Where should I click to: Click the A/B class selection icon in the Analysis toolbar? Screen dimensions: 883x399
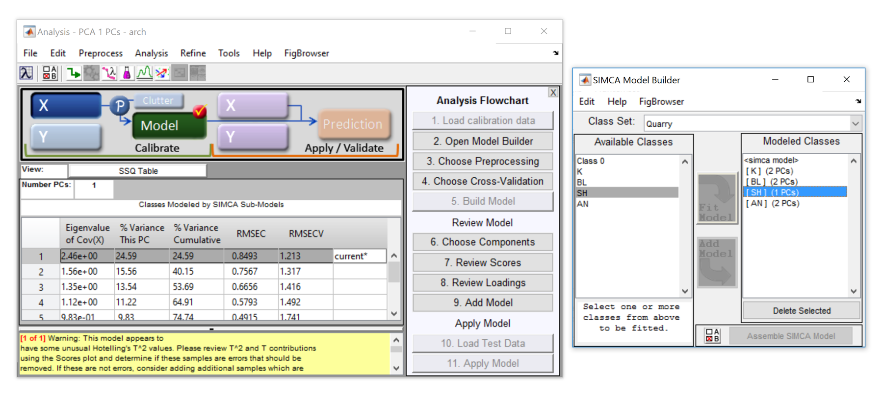pos(50,73)
